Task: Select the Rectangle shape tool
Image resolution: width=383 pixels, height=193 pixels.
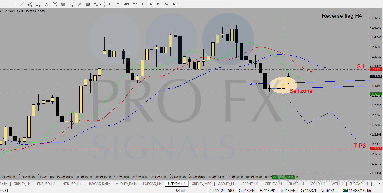Action: point(88,4)
